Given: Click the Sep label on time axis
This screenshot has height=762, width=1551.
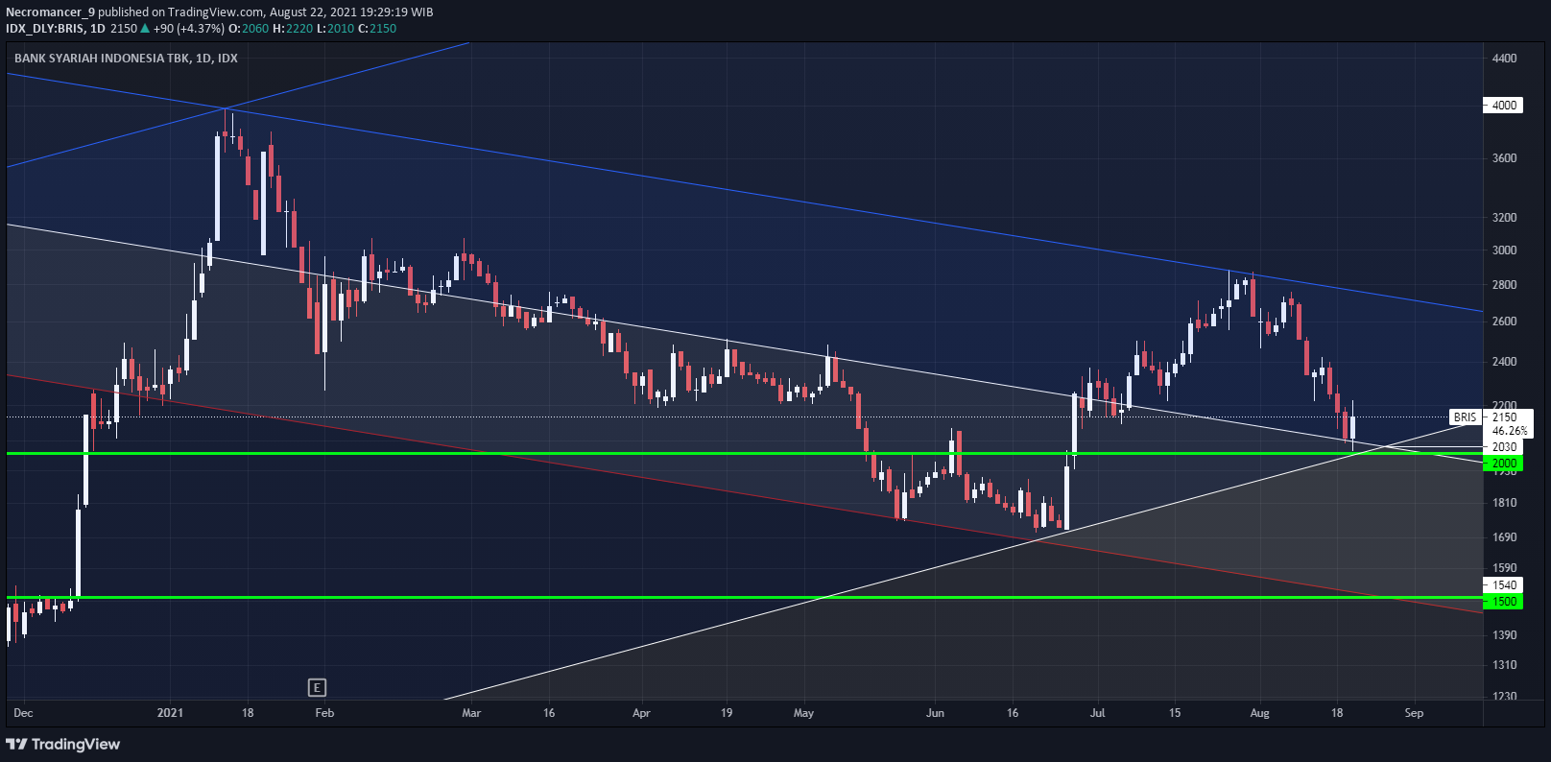Looking at the screenshot, I should click(x=1414, y=712).
